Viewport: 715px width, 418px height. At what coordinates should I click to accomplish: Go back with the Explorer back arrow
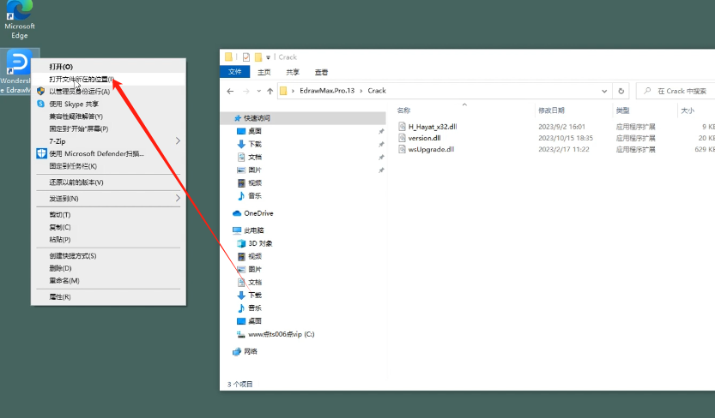[x=230, y=91]
